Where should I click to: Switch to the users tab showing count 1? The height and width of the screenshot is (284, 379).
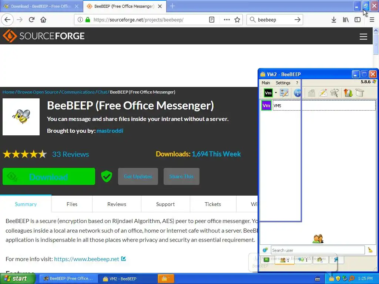coord(285,260)
